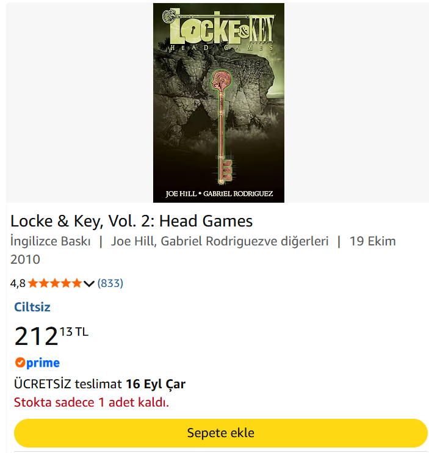Viewport: 429px width, 453px height.
Task: Expand the rating breakdown chevron beside the stars
Action: pyautogui.click(x=89, y=284)
